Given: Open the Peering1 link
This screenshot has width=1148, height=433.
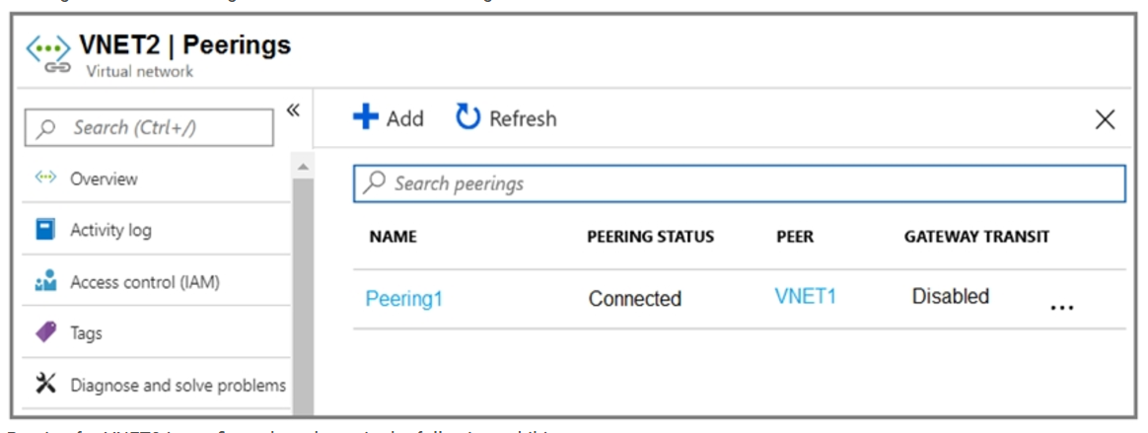Looking at the screenshot, I should [x=404, y=299].
